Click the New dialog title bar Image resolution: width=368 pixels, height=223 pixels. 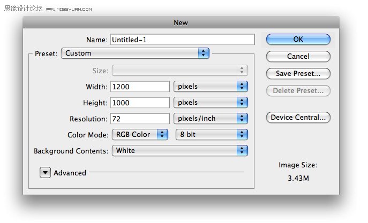point(181,22)
